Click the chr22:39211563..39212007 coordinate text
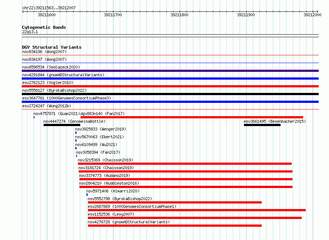The image size is (329, 240). [x=49, y=8]
